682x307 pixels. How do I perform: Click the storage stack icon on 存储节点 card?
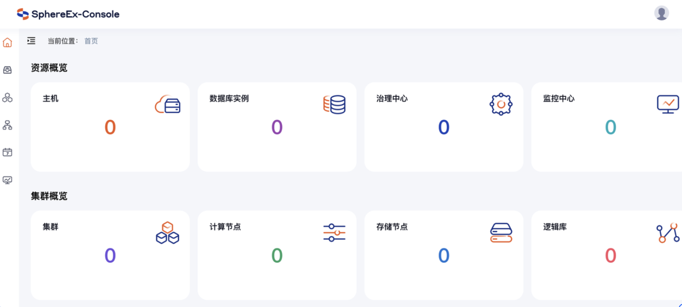click(x=501, y=232)
